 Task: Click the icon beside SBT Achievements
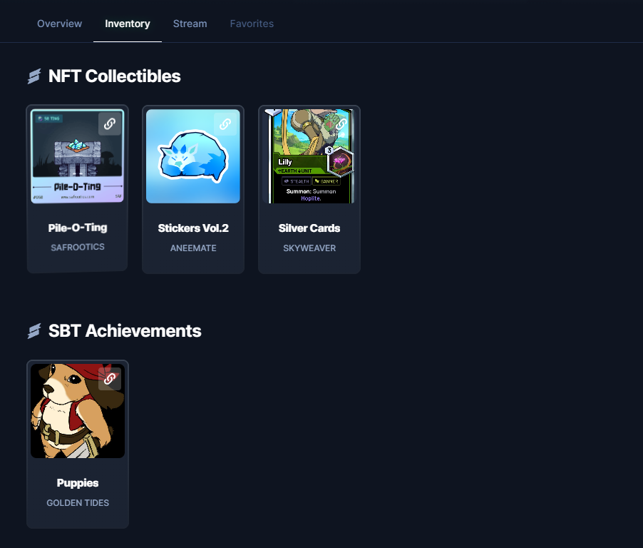click(34, 331)
